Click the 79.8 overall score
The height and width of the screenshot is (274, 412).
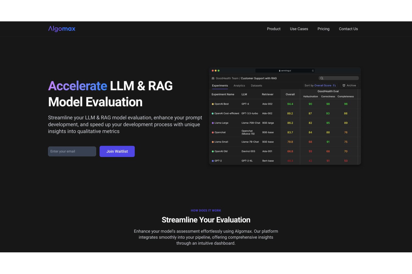[290, 142]
